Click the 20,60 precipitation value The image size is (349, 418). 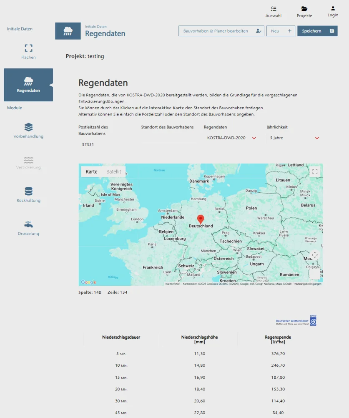tap(200, 400)
